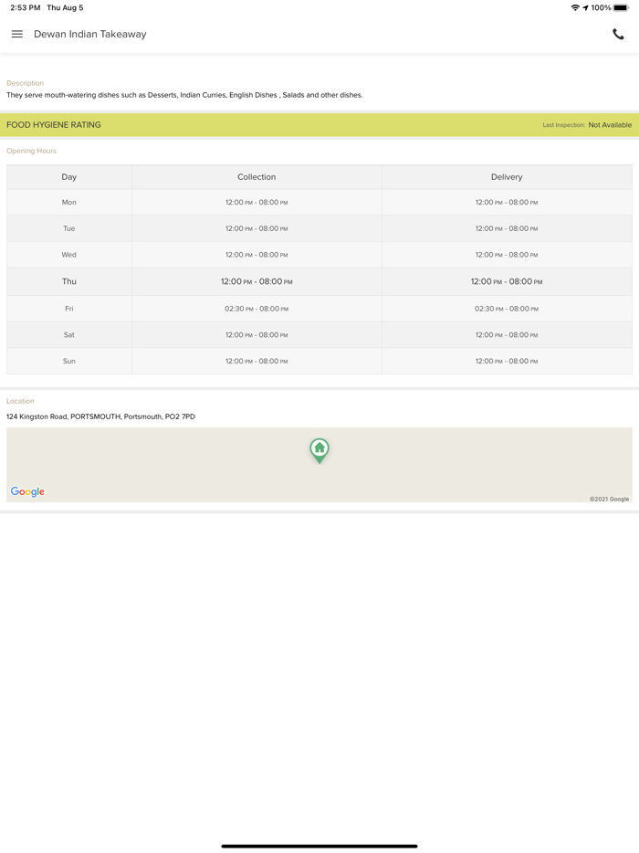This screenshot has height=853, width=639.
Task: Open the hamburger menu
Action: pyautogui.click(x=16, y=34)
